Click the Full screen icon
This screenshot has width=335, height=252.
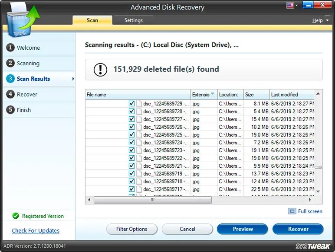coord(292,211)
